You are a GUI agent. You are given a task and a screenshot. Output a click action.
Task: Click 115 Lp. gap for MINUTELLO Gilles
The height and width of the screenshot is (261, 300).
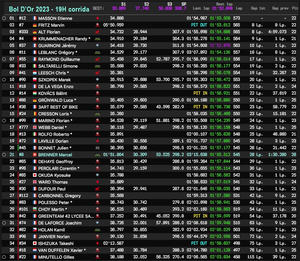coord(255,257)
